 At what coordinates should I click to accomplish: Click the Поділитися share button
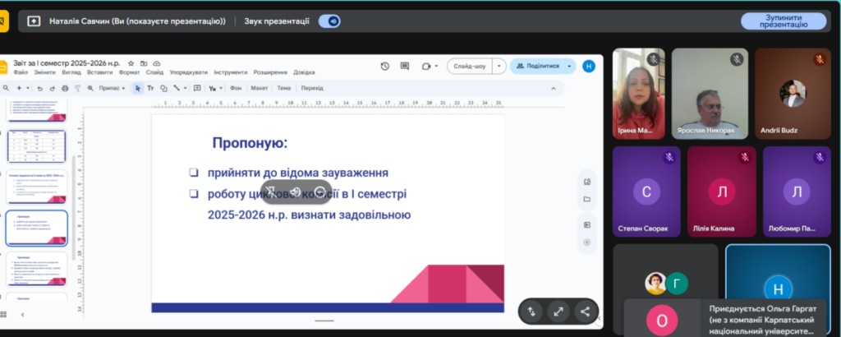537,67
